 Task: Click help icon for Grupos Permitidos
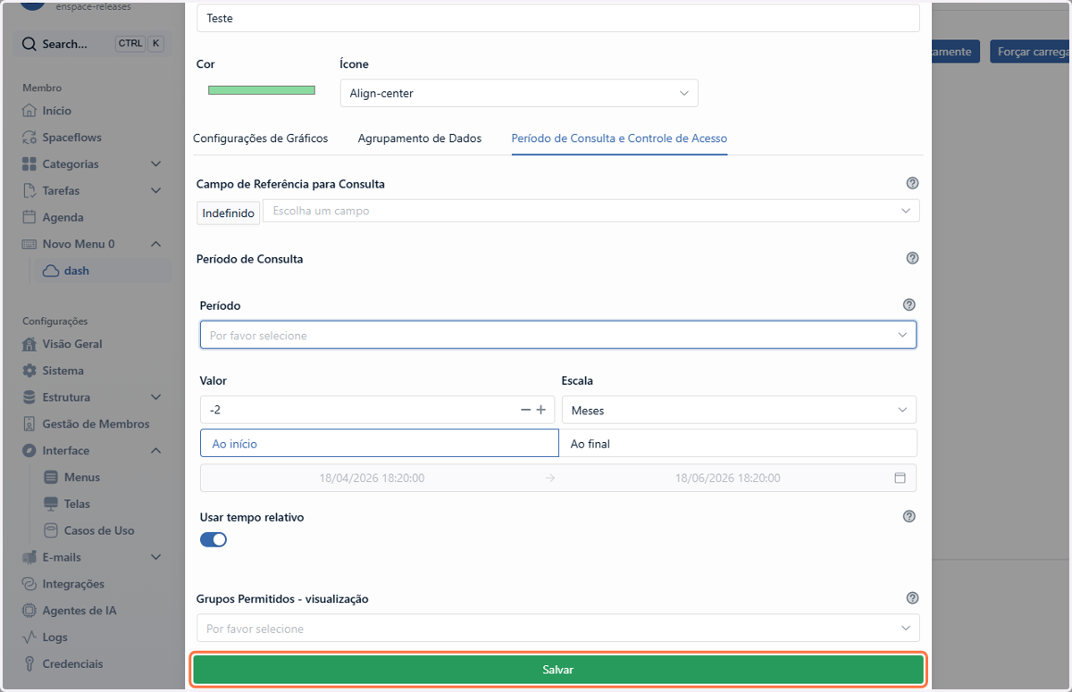click(x=912, y=598)
